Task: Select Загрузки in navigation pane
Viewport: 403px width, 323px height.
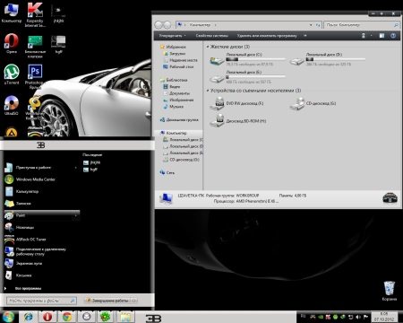Action: click(x=175, y=54)
